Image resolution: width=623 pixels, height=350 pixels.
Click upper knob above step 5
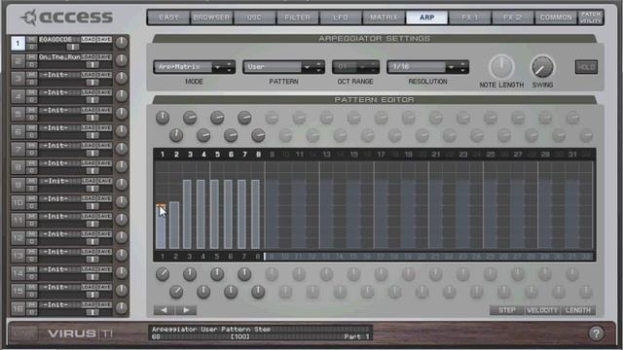[x=217, y=118]
